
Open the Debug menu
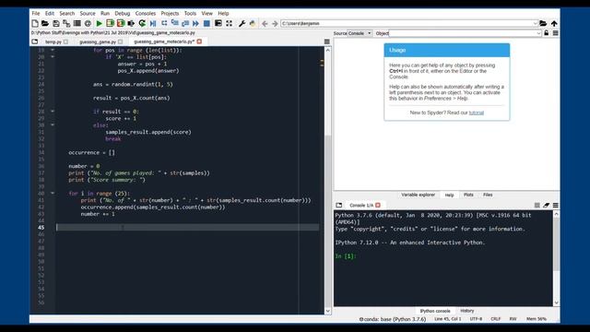click(123, 13)
